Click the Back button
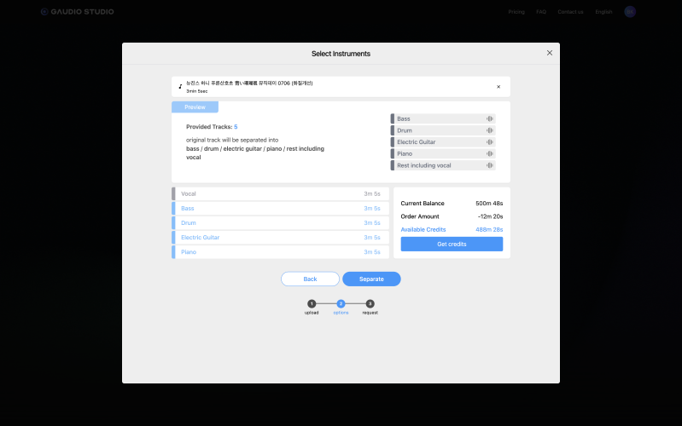682x426 pixels. (310, 279)
